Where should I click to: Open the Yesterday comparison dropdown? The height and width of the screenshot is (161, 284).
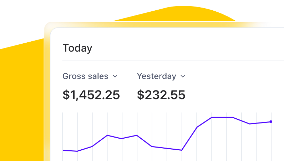[161, 76]
